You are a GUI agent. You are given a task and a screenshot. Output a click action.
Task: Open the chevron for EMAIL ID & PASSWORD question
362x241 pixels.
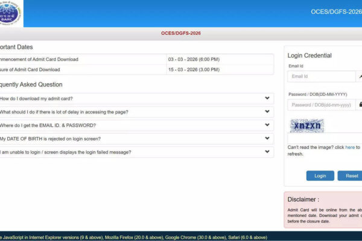point(267,125)
